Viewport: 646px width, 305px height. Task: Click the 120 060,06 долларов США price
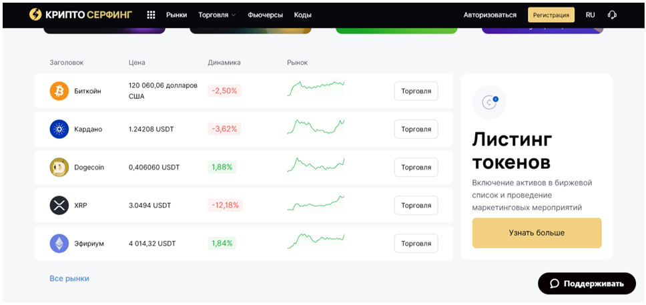point(163,91)
